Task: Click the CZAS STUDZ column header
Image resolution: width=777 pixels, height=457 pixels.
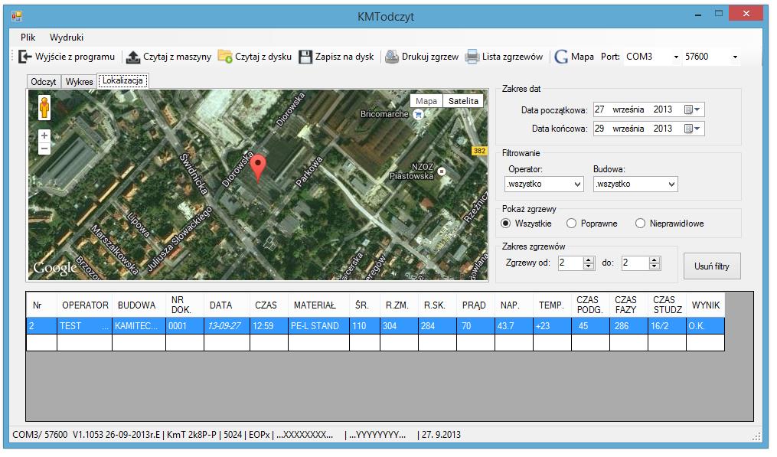Action: coord(667,305)
